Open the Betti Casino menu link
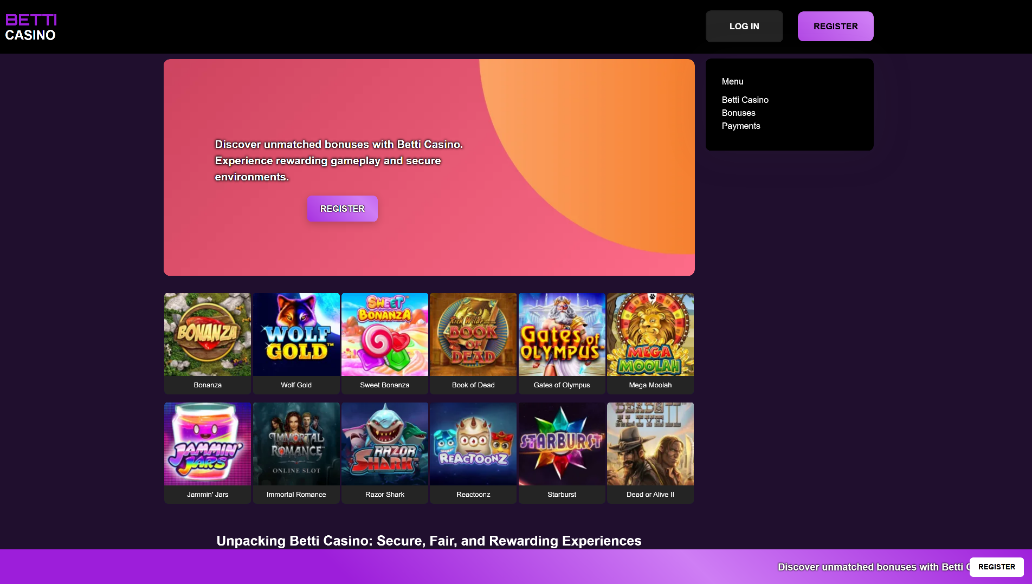 tap(745, 100)
